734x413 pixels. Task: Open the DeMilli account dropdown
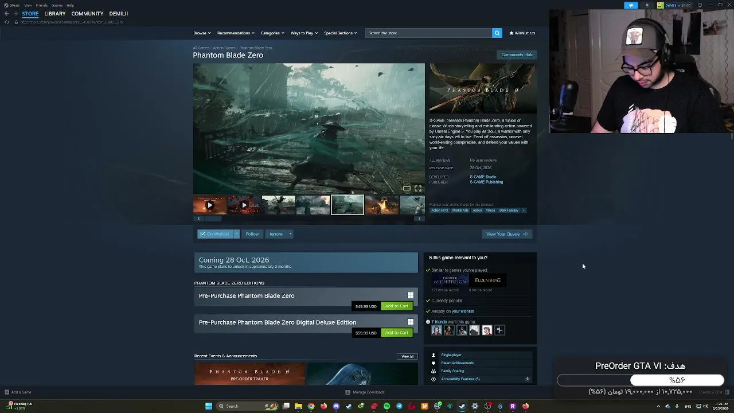point(675,5)
